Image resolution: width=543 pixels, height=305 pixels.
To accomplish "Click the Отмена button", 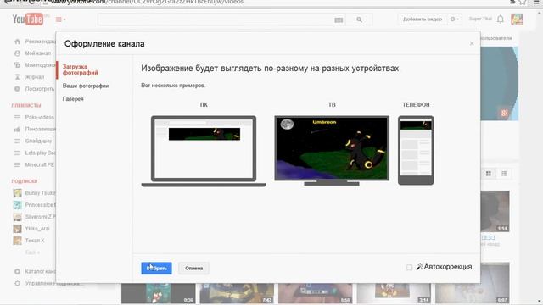I will tap(193, 268).
